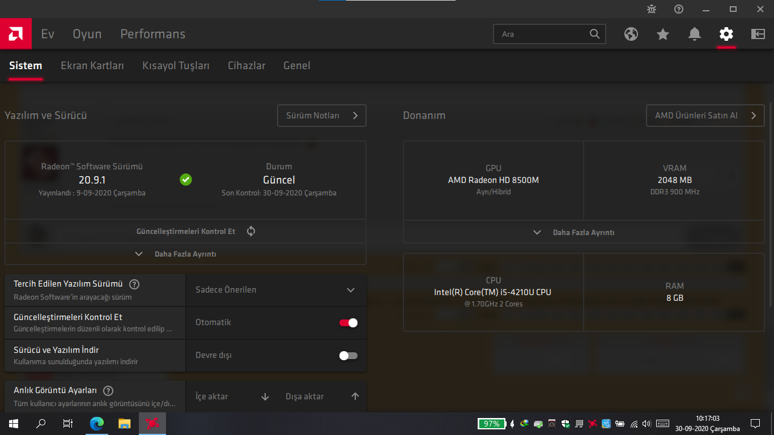
Task: Open the web browser globe icon
Action: click(631, 34)
